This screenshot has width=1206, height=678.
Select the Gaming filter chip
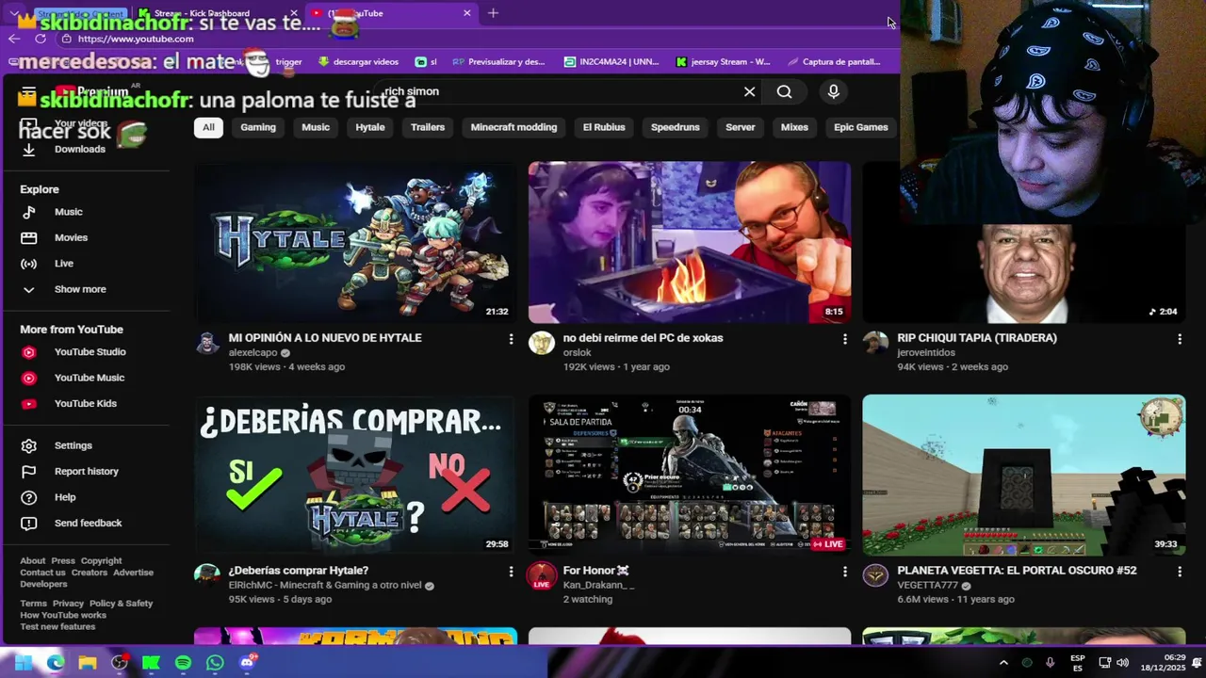pos(258,127)
